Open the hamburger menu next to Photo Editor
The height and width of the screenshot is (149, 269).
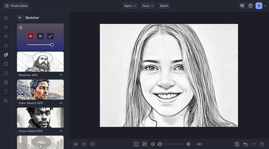[7, 6]
